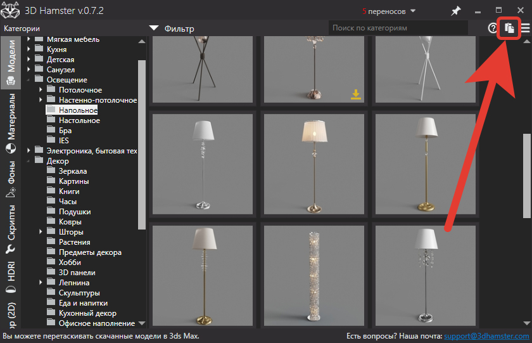The image size is (532, 343).
Task: Collapse the Декор category
Action: pyautogui.click(x=28, y=160)
